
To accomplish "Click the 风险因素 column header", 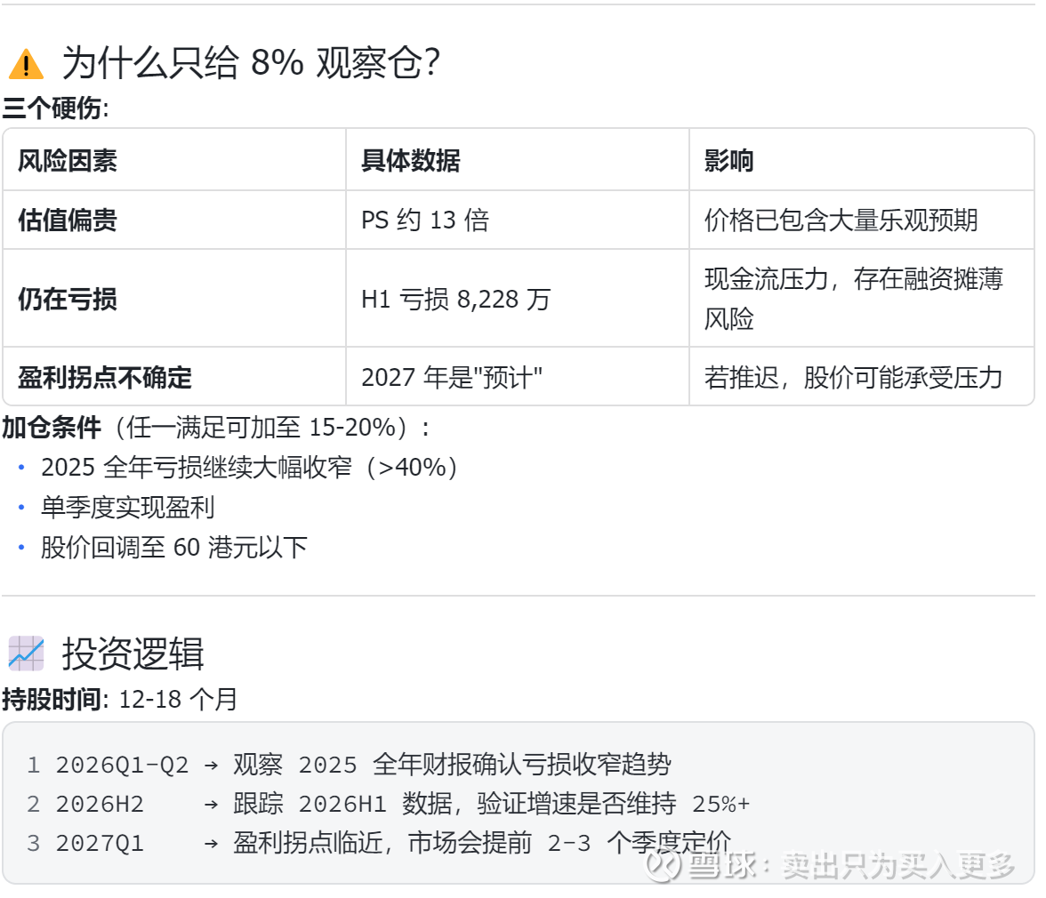I will 68,160.
